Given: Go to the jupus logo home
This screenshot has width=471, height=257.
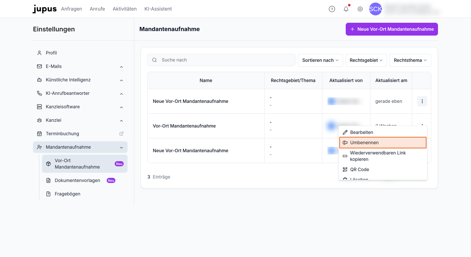Looking at the screenshot, I should coord(45,9).
